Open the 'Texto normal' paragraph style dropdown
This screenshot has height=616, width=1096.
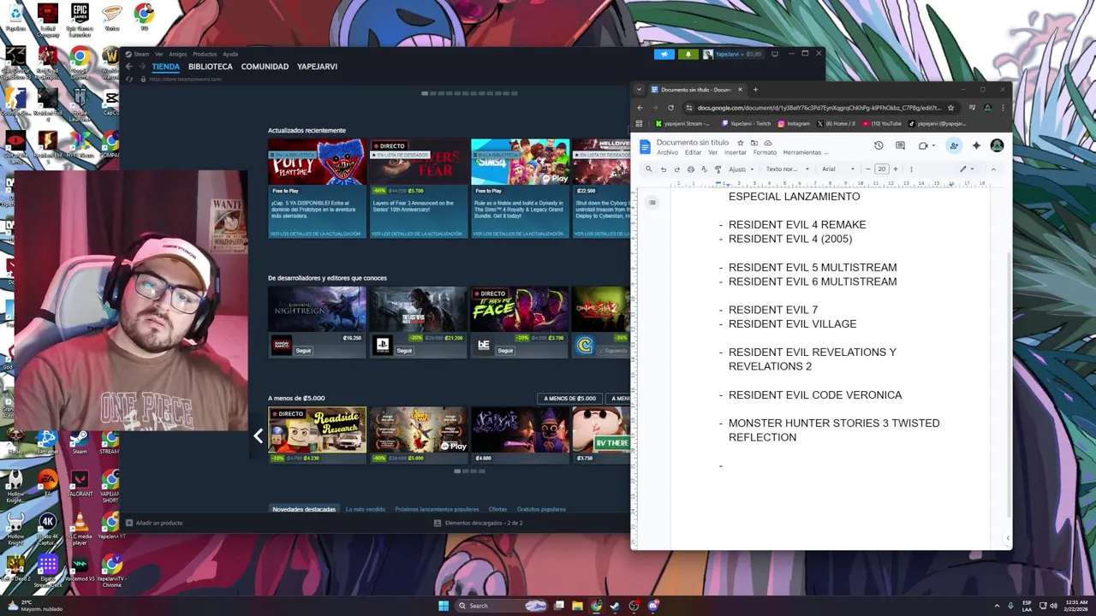pos(787,169)
